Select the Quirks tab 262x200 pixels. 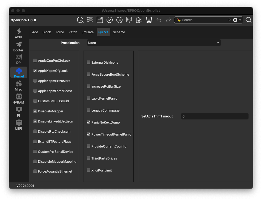click(103, 32)
